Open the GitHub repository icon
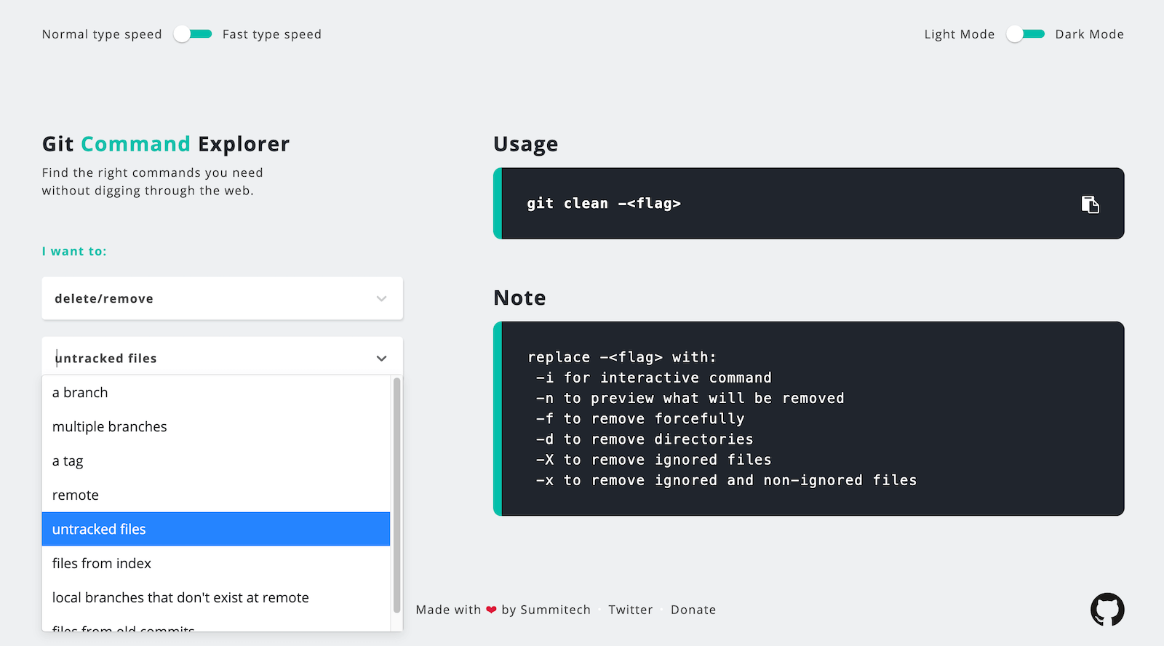Viewport: 1164px width, 646px height. coord(1107,610)
